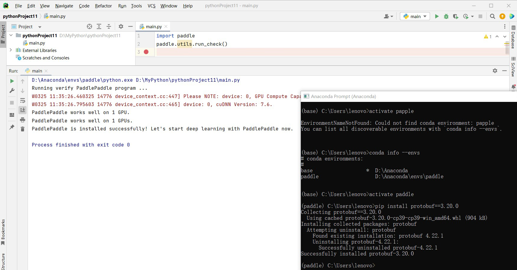Select main.py in Project tree
The image size is (517, 270).
click(x=34, y=43)
